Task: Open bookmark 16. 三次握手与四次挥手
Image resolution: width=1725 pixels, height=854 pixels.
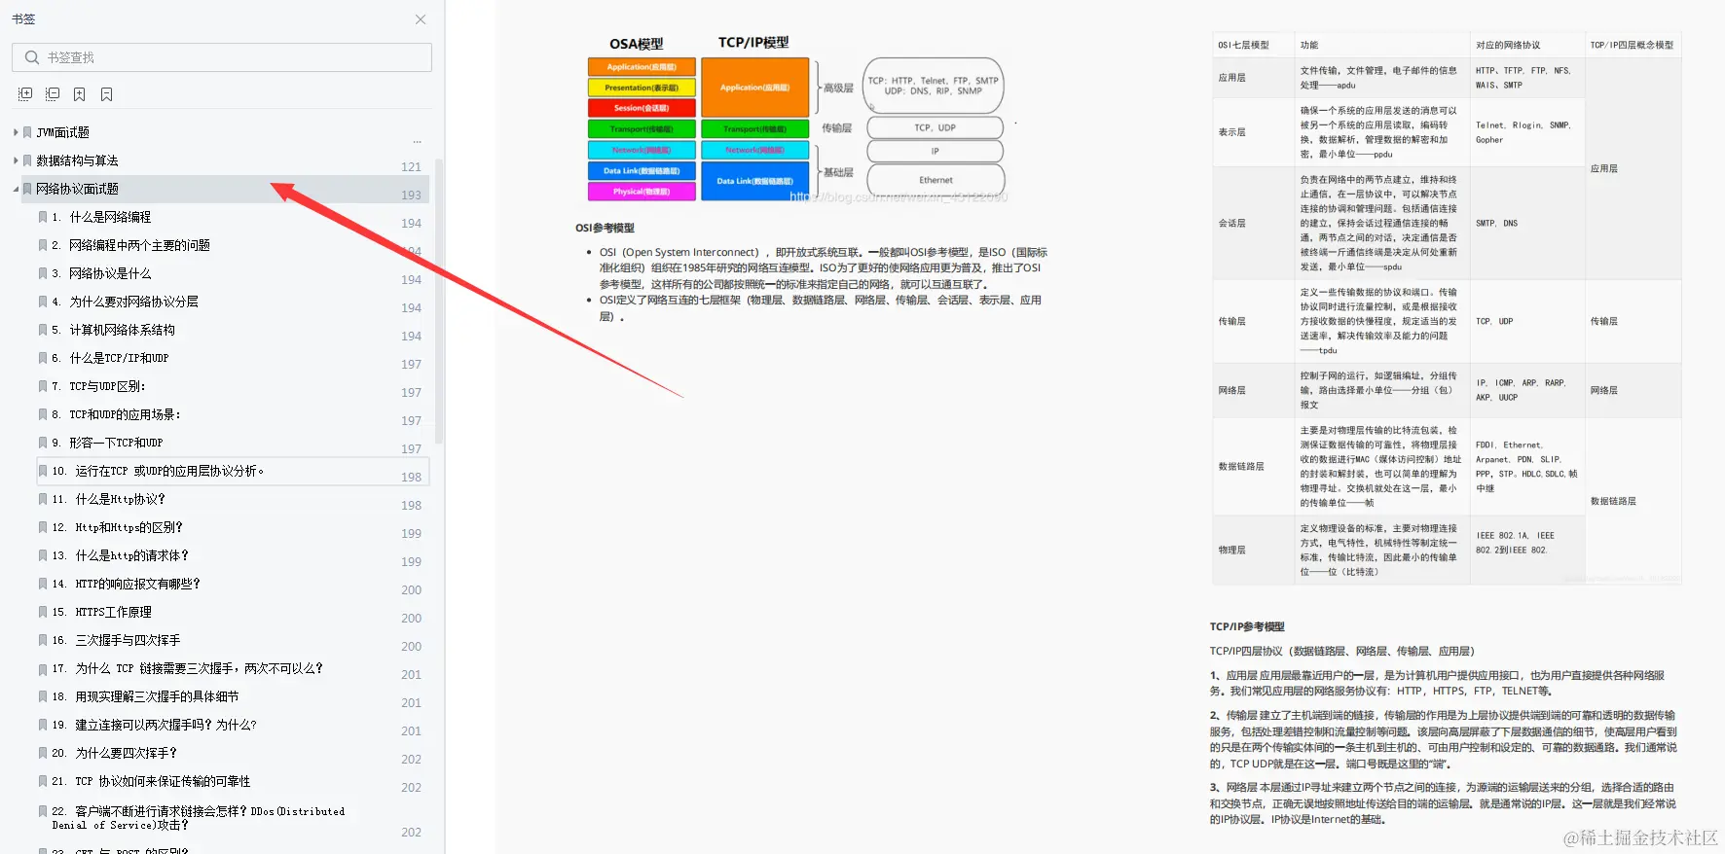Action: tap(117, 640)
